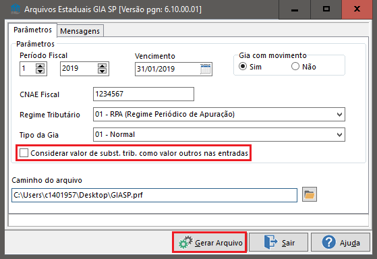Browse for file path with folder icon
Image resolution: width=377 pixels, height=259 pixels.
[x=309, y=194]
